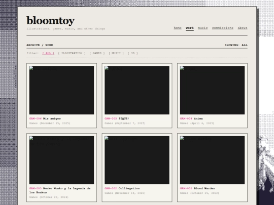Image resolution: width=274 pixels, height=205 pixels.
Task: Click the Monko Wonko y la Leyenda title
Action: tap(60, 190)
